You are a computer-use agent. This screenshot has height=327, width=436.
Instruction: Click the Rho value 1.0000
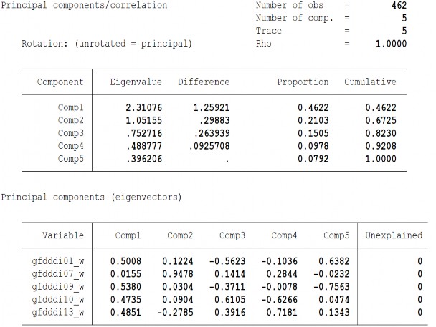pyautogui.click(x=391, y=44)
